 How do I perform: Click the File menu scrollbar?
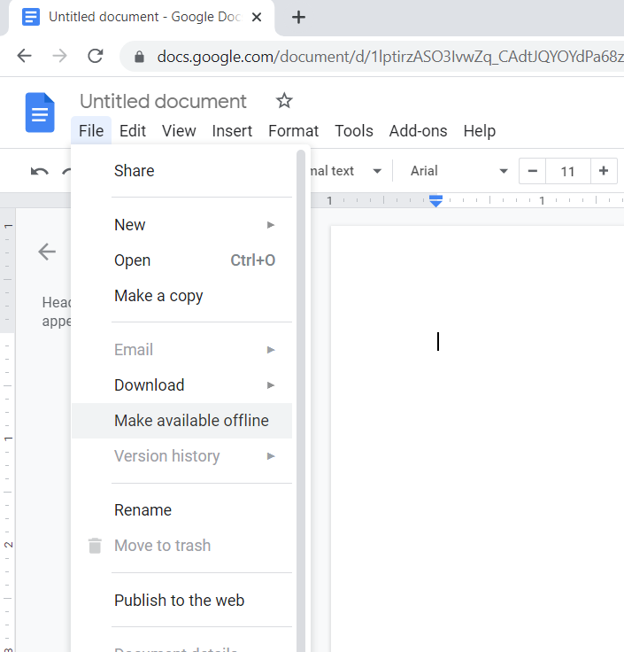[301, 400]
